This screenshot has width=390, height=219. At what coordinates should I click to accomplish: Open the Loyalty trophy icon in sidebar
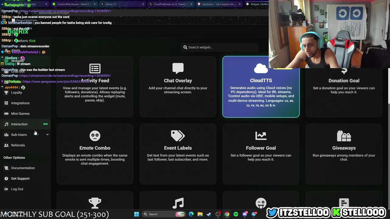pos(6,92)
